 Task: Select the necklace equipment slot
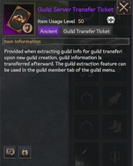(87, 13)
